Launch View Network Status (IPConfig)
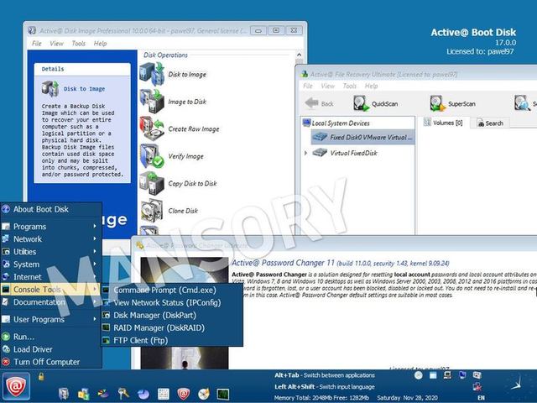 (172, 302)
